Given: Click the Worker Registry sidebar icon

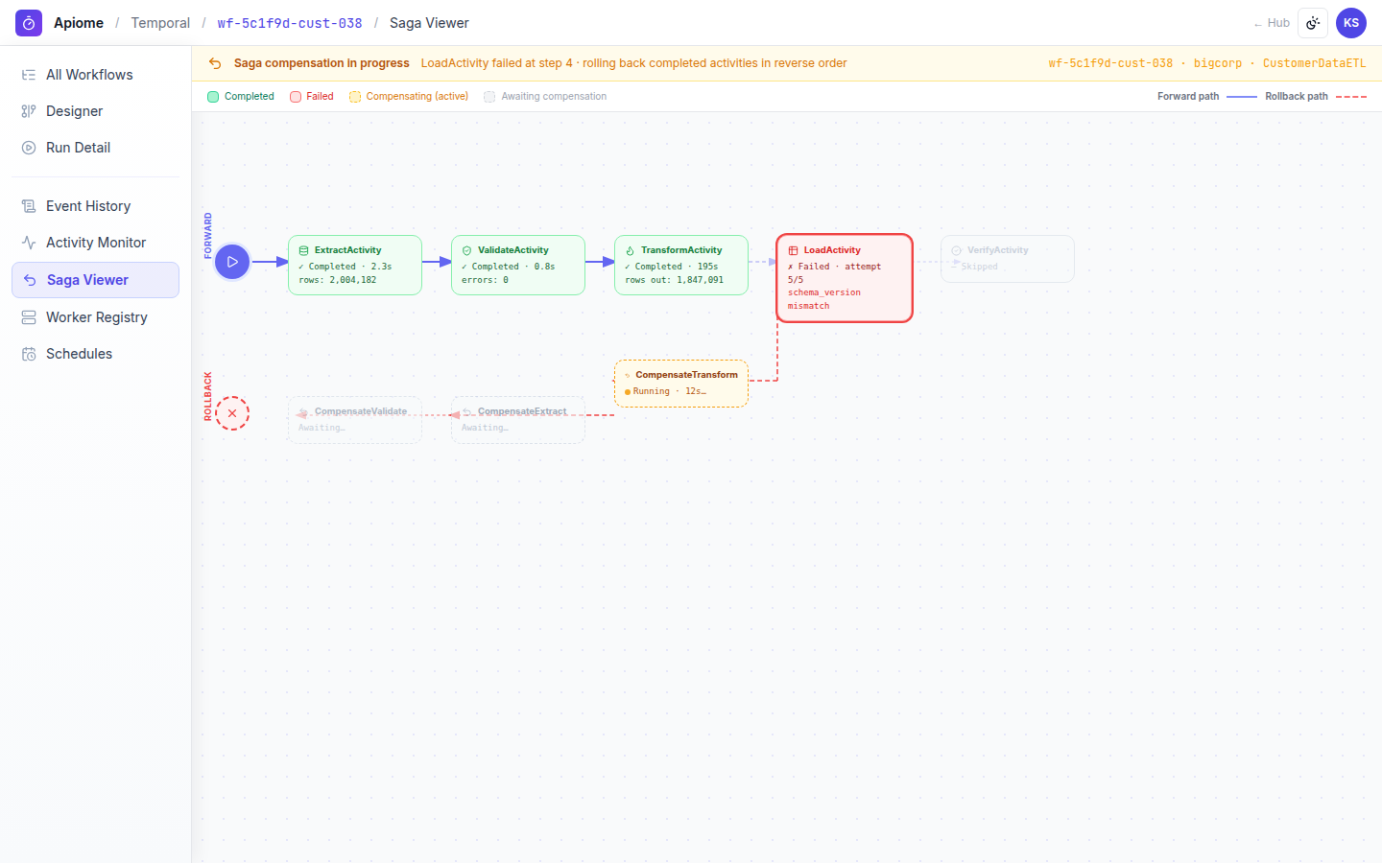Looking at the screenshot, I should (29, 317).
